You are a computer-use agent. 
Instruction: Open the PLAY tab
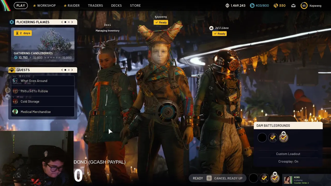coord(21,5)
